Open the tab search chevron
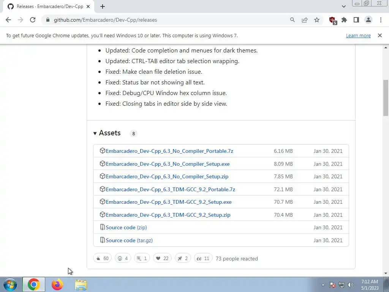Screen dimensions: 389x292 (343, 6)
